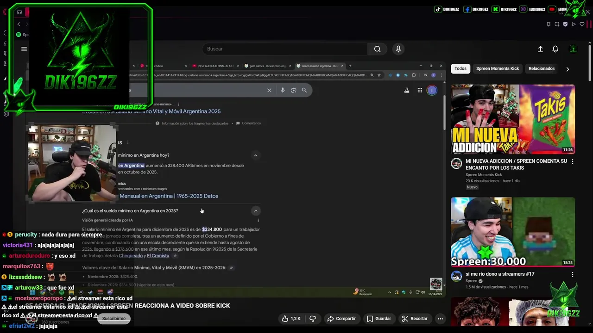Open 'si me río dono a streamers #17' title

point(500,274)
